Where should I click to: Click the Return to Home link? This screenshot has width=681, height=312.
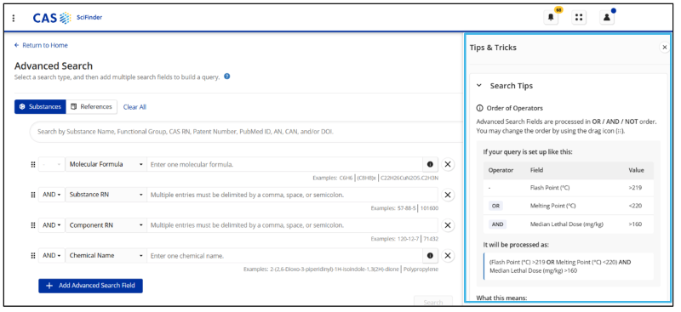tap(41, 45)
